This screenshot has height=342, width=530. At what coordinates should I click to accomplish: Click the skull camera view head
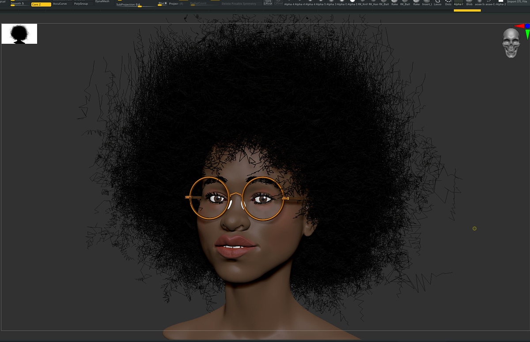pyautogui.click(x=511, y=43)
